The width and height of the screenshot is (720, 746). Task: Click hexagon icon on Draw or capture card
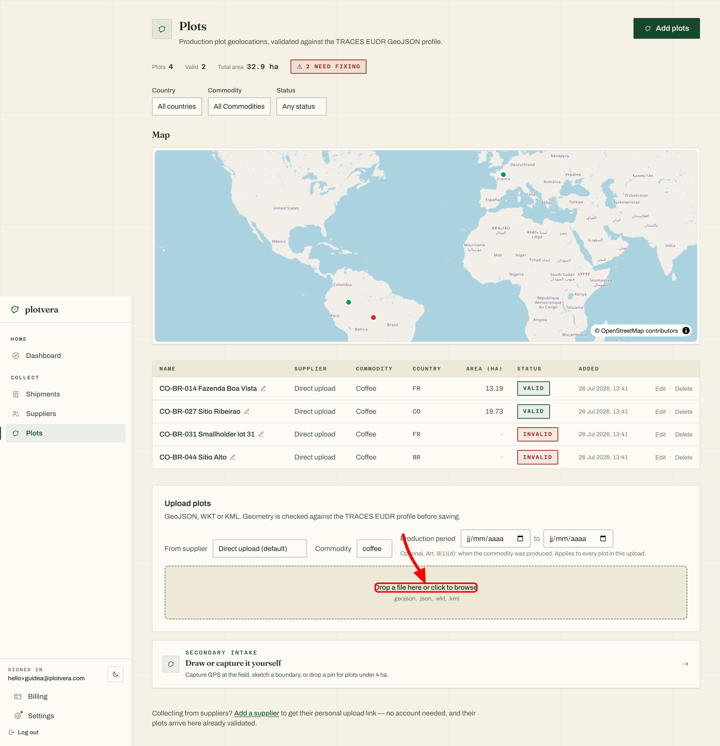tap(171, 664)
